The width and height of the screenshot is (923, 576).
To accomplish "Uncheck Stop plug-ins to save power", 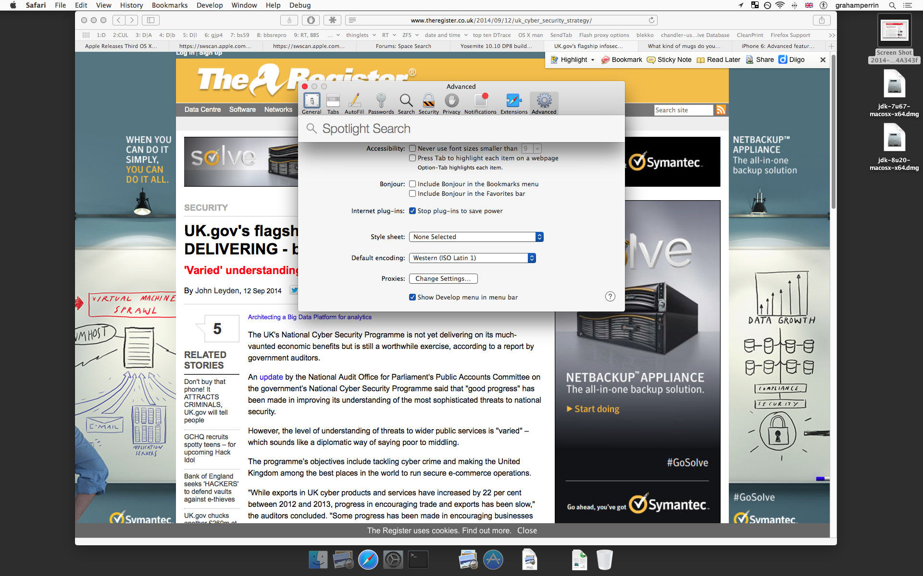I will pos(412,211).
